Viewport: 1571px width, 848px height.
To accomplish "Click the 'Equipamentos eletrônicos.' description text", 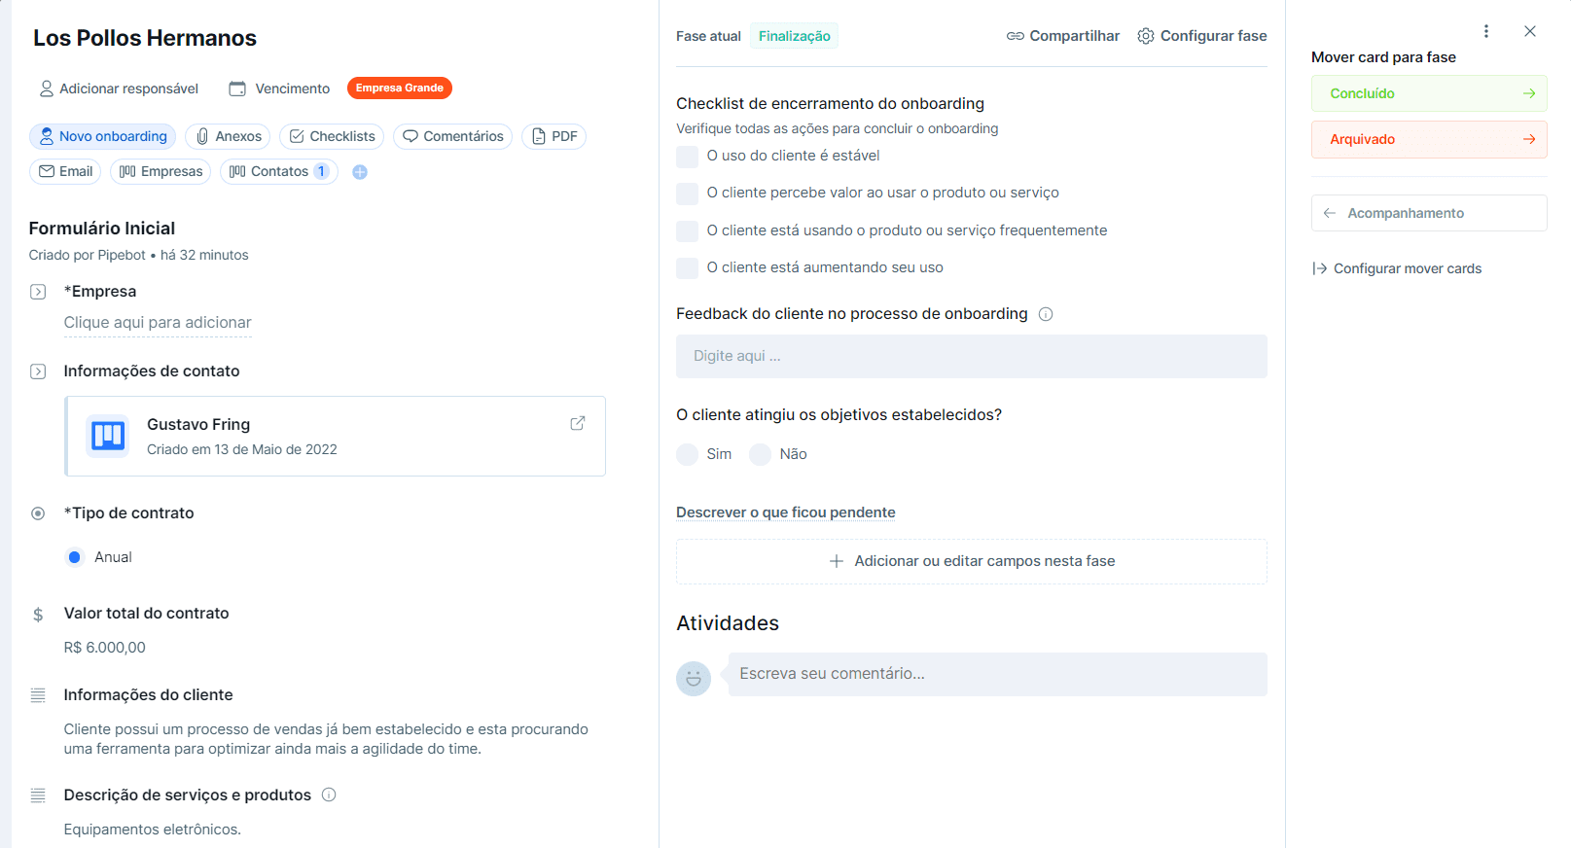I will tap(152, 830).
